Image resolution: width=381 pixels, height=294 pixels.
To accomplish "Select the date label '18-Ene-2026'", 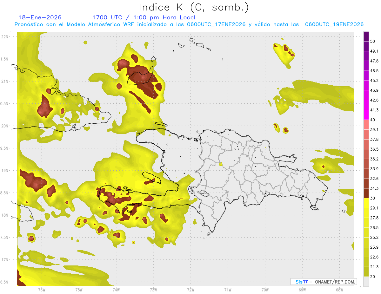I will click(x=40, y=17).
